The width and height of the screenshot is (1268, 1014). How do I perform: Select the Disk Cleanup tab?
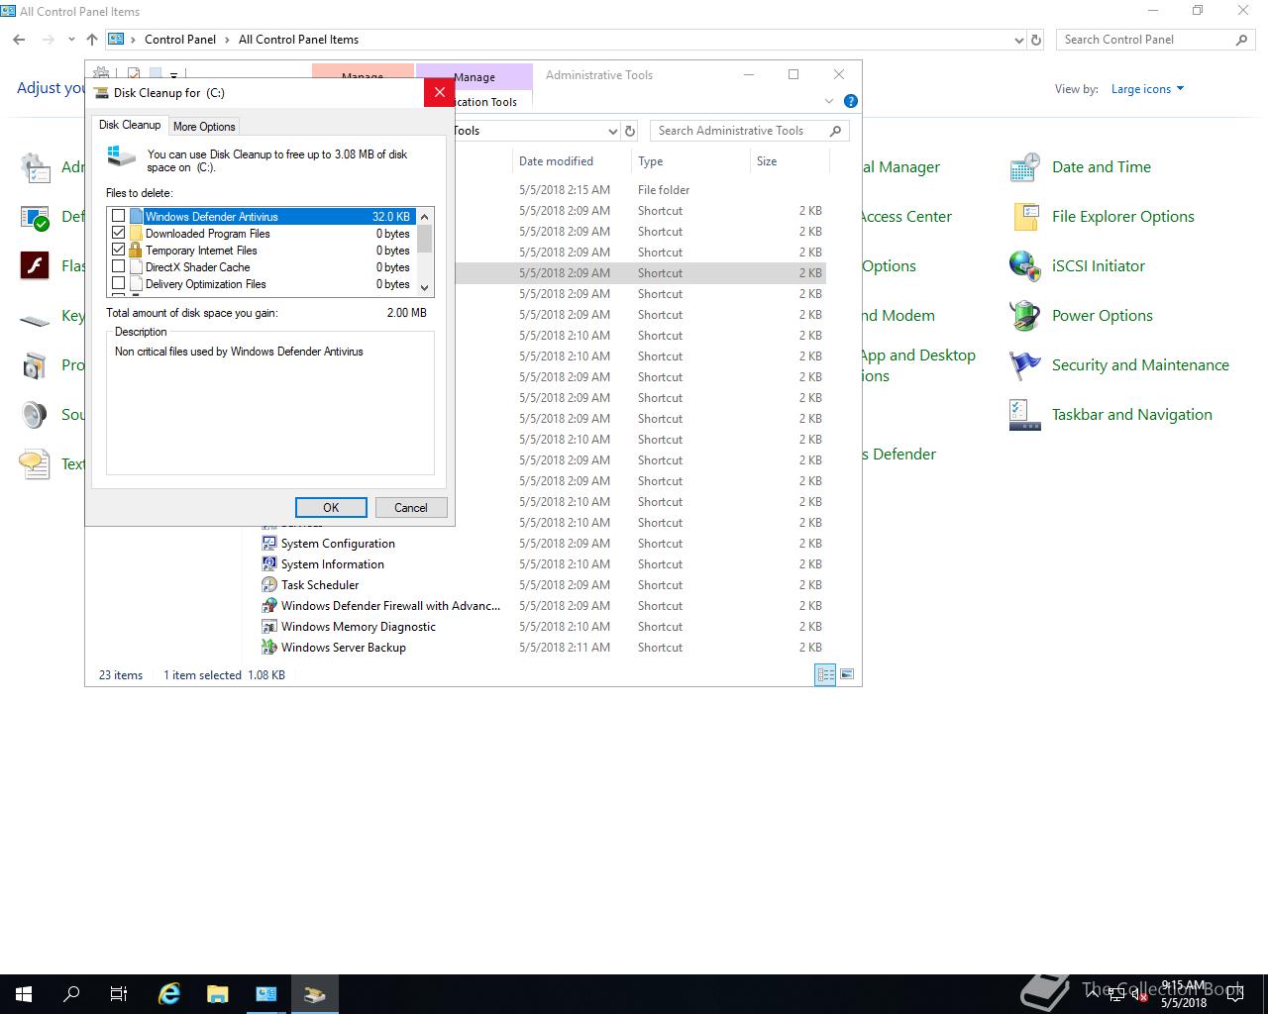130,125
